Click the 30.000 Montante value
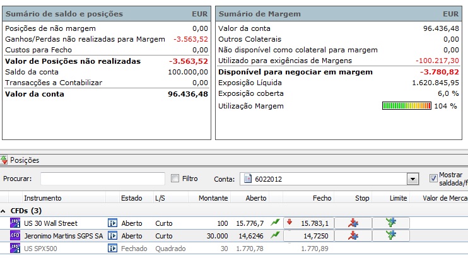468x258 pixels. click(x=217, y=235)
